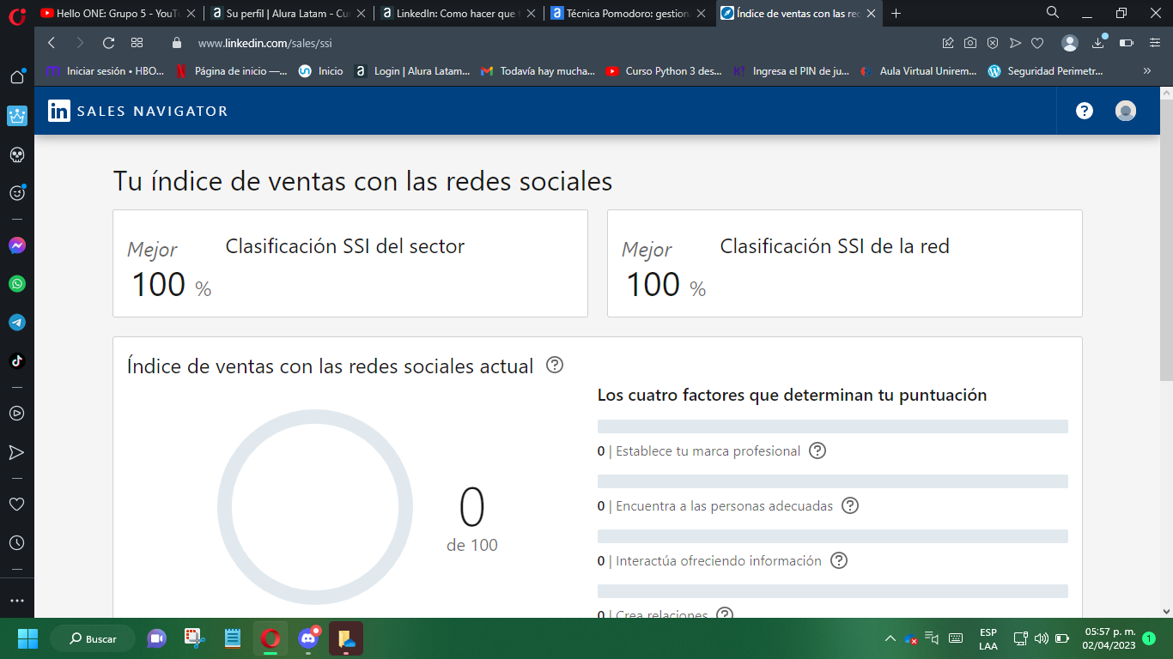Open the battery saver icon in toolbar

tap(1127, 43)
